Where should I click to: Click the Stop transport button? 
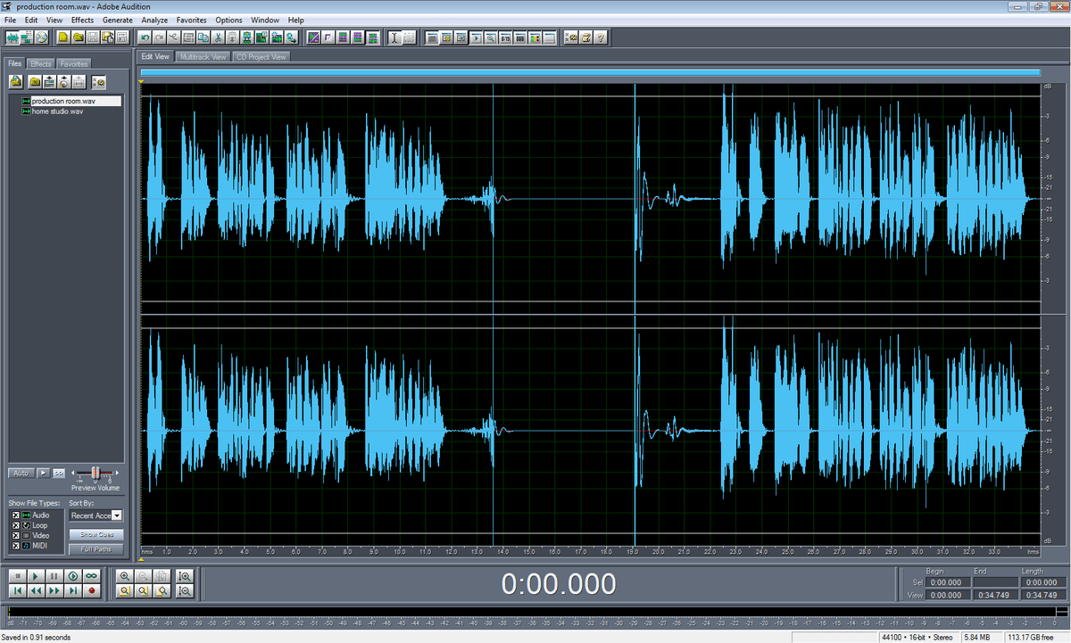[x=18, y=575]
